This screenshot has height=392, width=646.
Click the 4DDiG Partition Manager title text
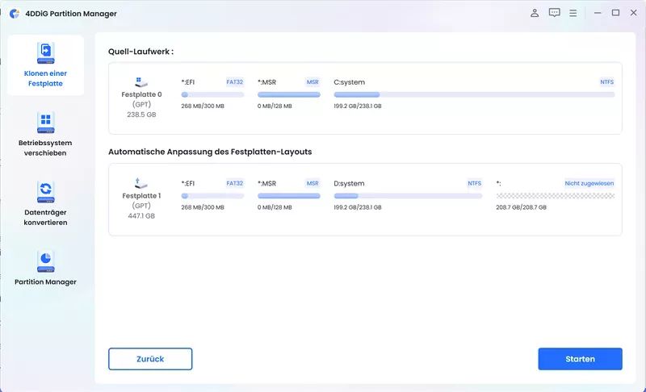(71, 14)
